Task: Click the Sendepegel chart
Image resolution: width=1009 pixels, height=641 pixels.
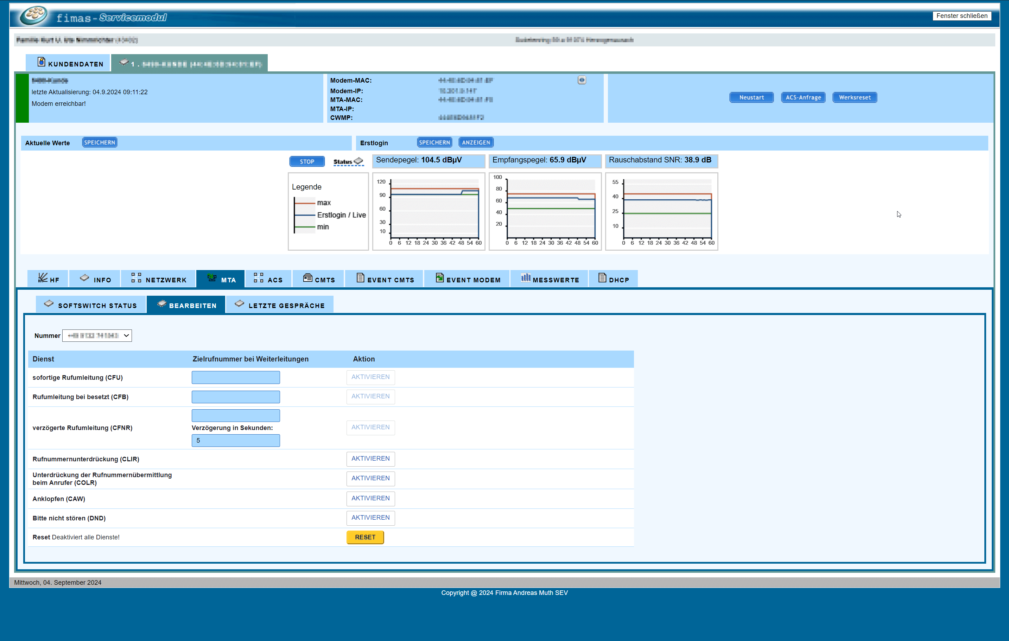Action: coord(429,211)
